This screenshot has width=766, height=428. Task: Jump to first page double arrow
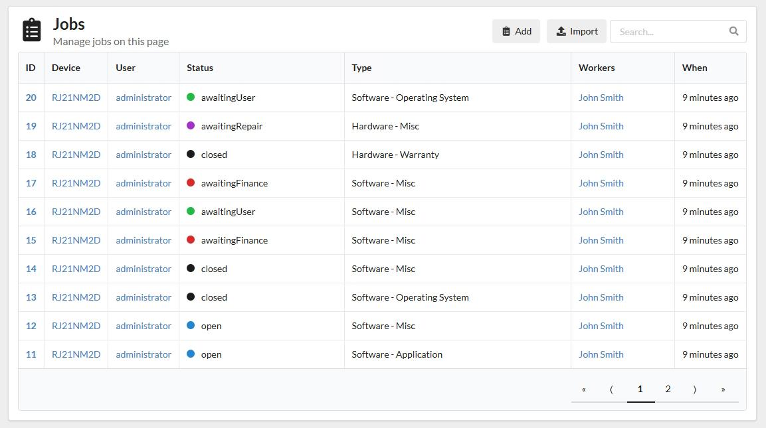[584, 390]
